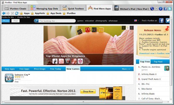
Task: Switch to Managing App Data tab
Action: pyautogui.click(x=44, y=8)
